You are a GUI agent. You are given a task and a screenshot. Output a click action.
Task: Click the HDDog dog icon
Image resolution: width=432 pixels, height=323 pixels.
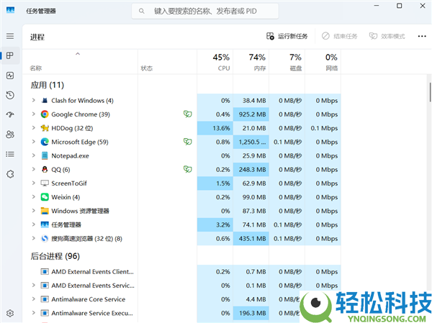coord(45,128)
